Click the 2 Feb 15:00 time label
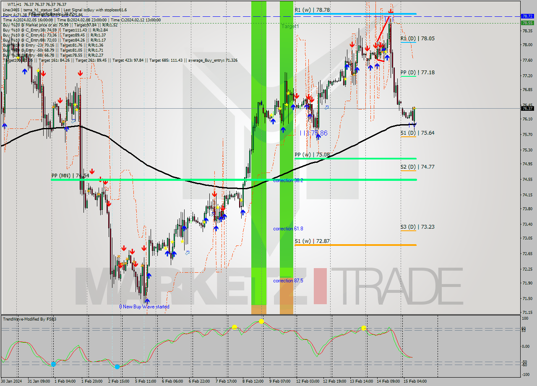Screen dimensions: 537x386 click(119, 381)
